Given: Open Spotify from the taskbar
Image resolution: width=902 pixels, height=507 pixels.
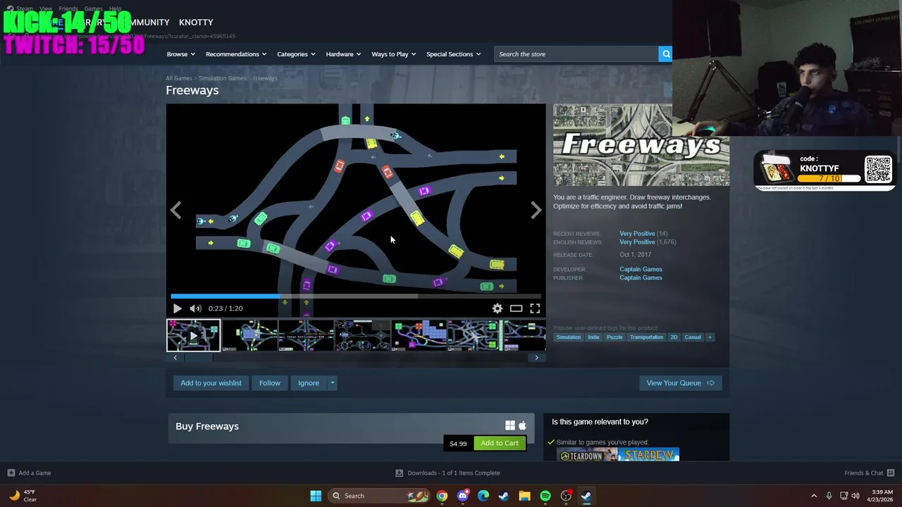Looking at the screenshot, I should pos(545,496).
